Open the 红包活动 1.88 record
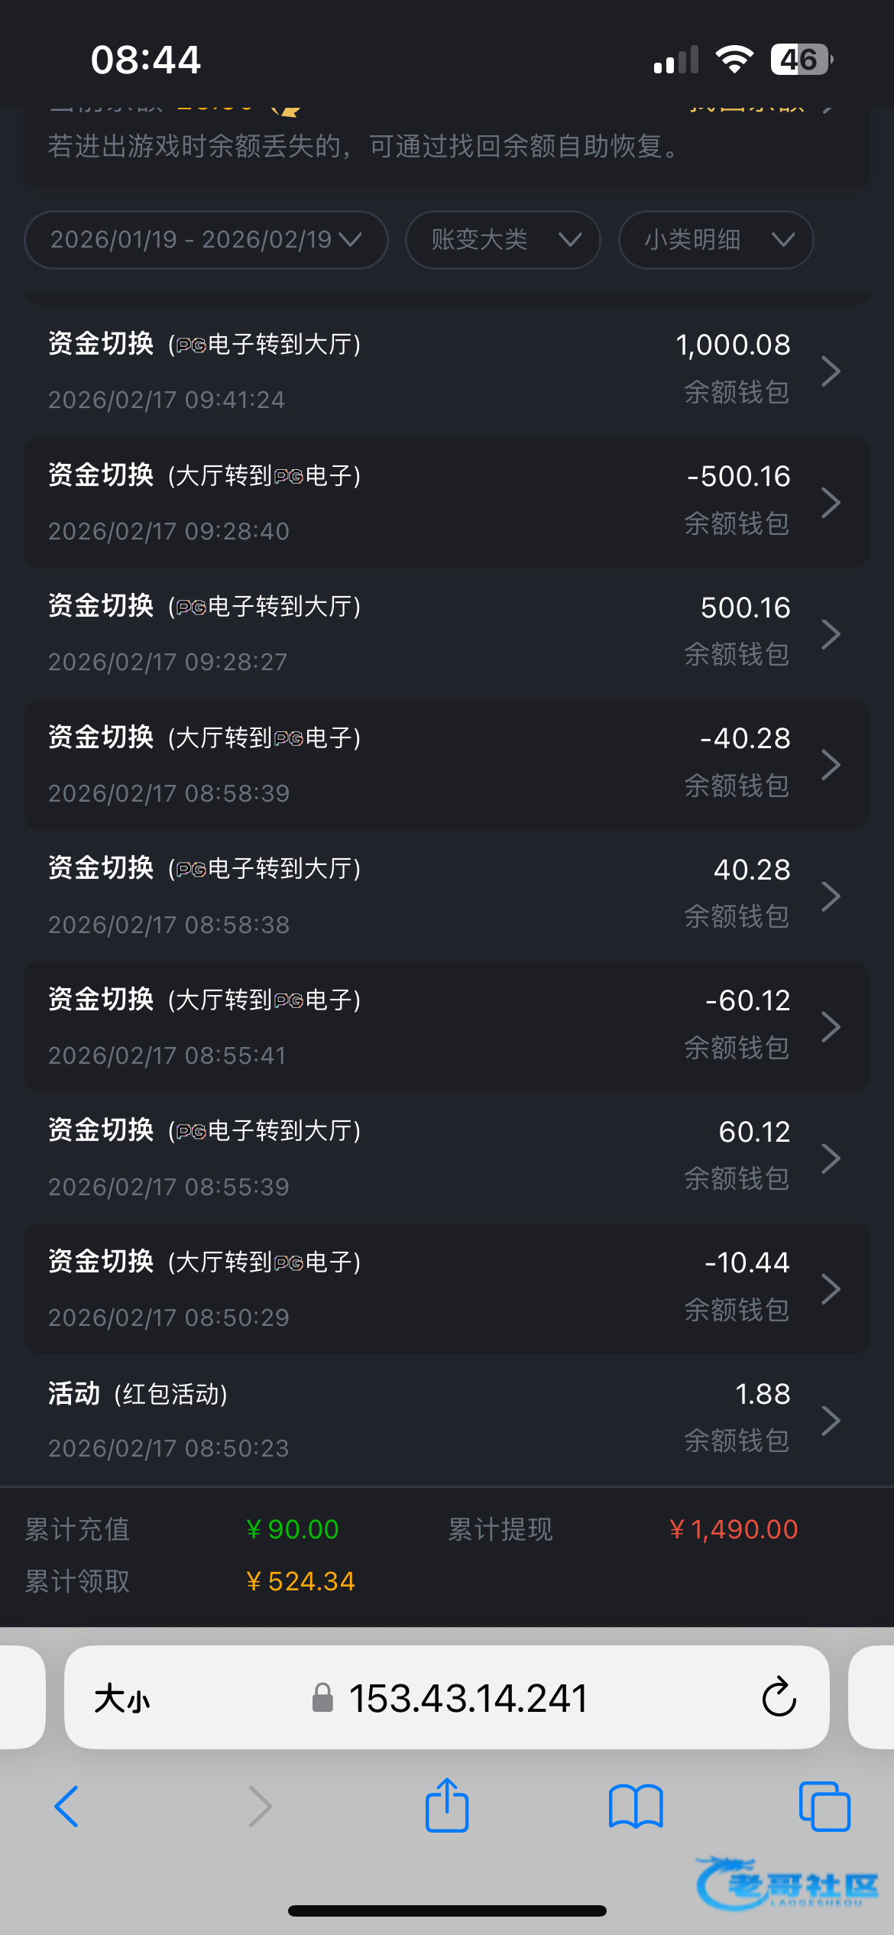Screen dimensions: 894x1935 pyautogui.click(x=446, y=1420)
